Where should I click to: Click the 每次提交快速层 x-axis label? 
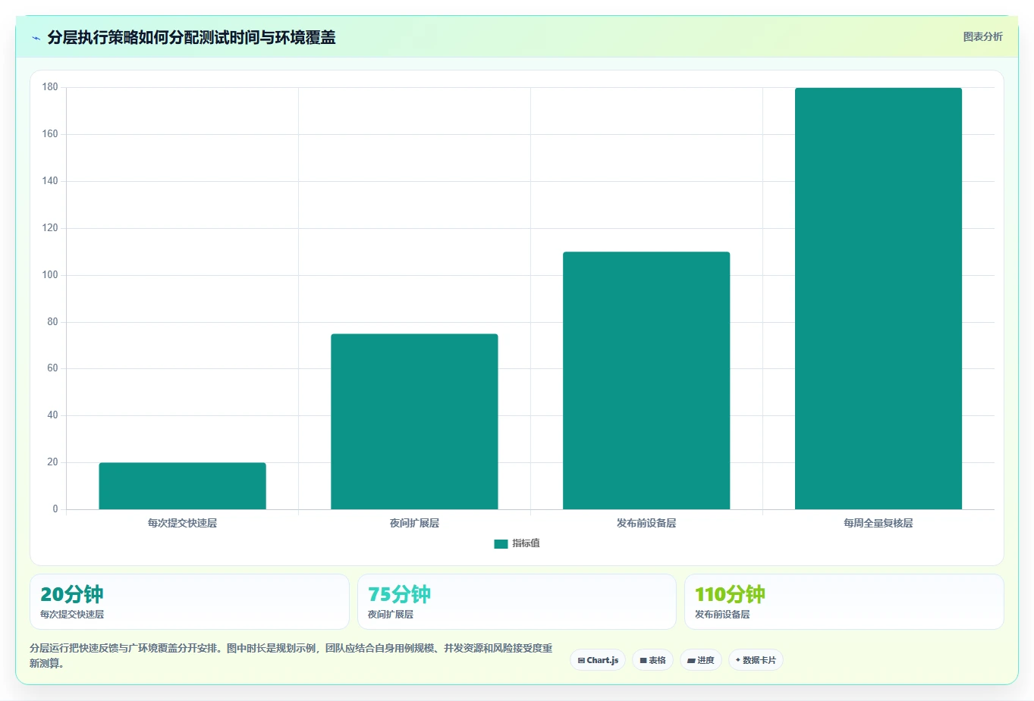(182, 523)
